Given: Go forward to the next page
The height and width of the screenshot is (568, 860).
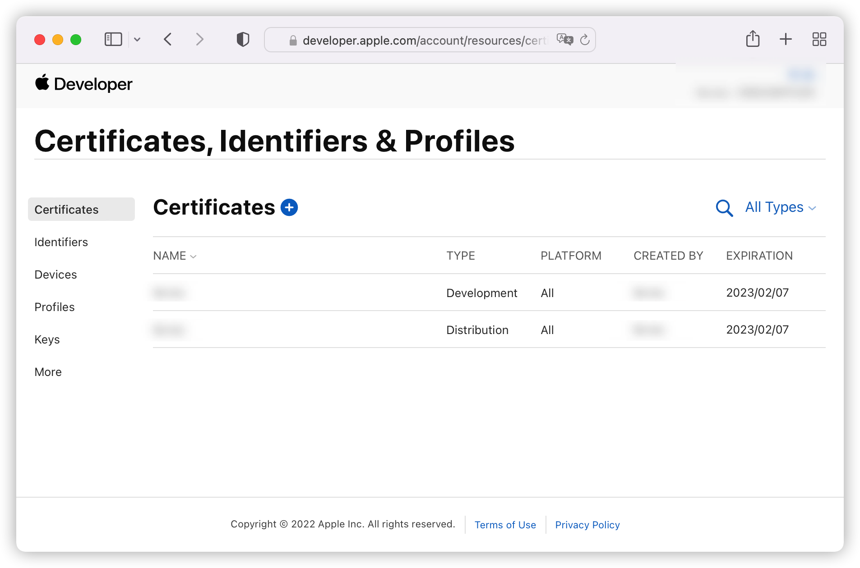Looking at the screenshot, I should [200, 40].
